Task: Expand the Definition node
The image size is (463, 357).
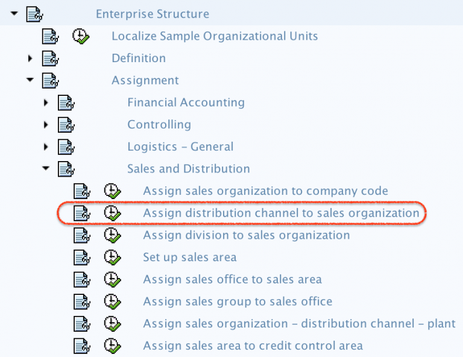Action: point(30,58)
